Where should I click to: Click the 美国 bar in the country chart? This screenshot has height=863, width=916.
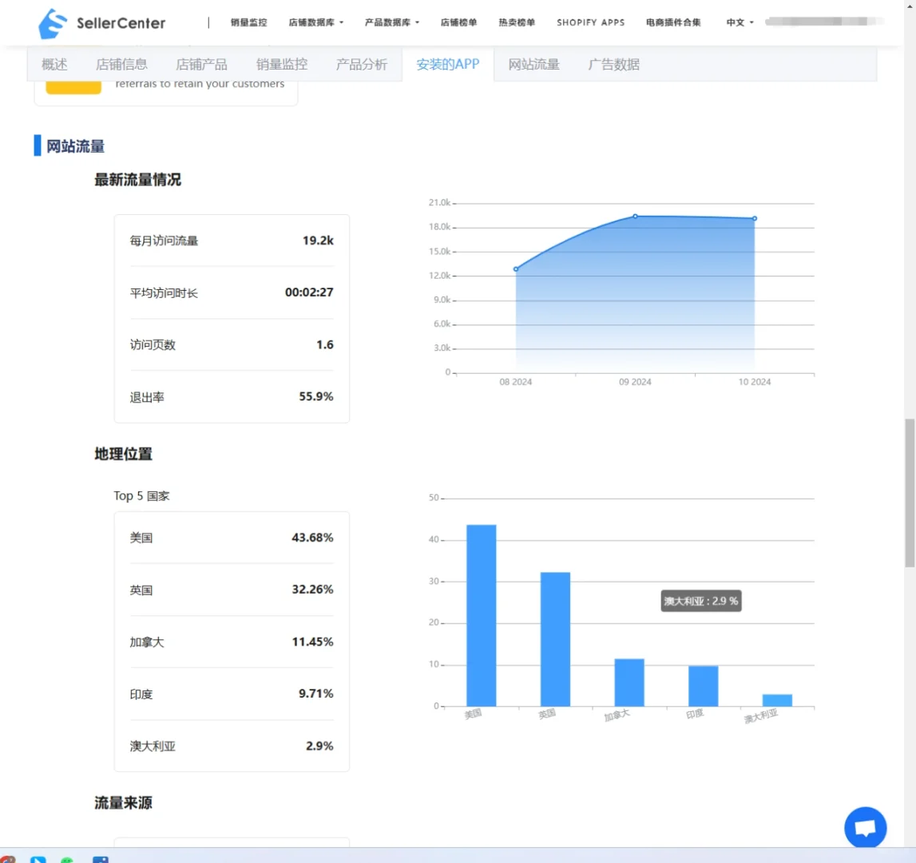click(480, 615)
